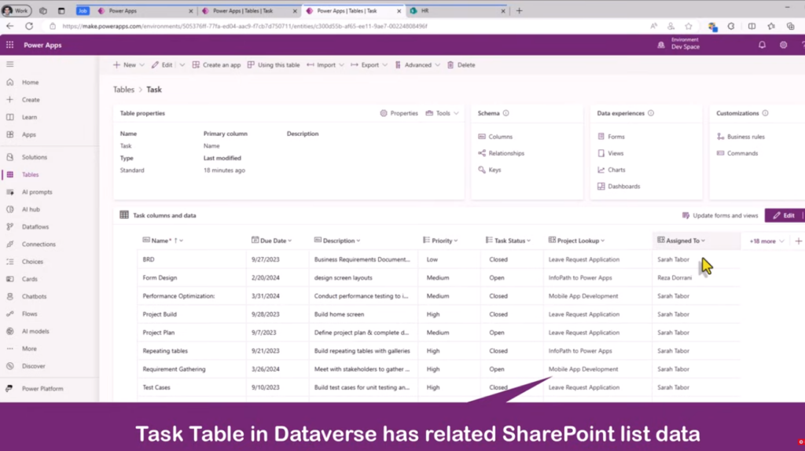The width and height of the screenshot is (805, 451).
Task: Open the Export dropdown
Action: point(369,65)
